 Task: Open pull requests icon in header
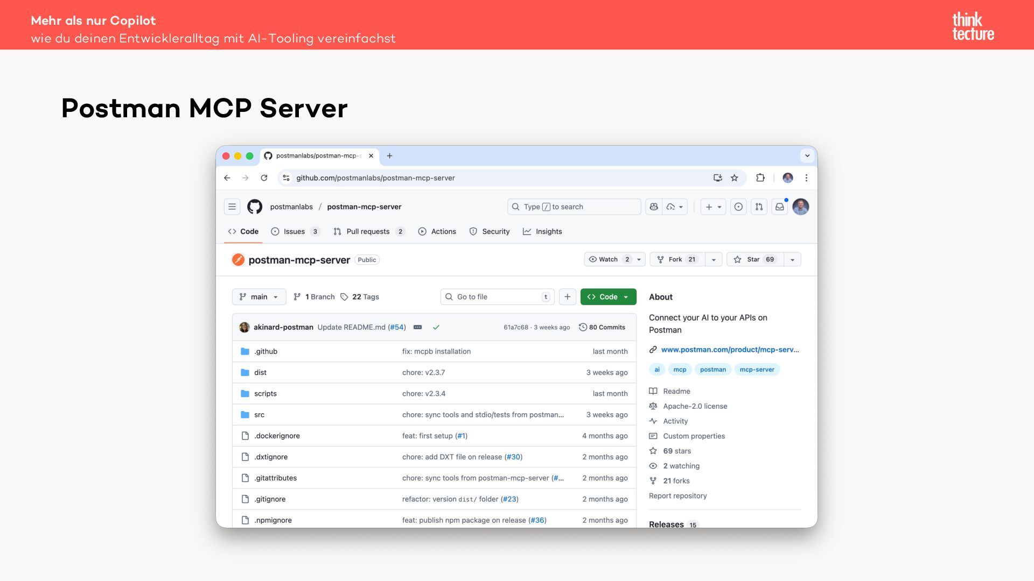point(759,207)
